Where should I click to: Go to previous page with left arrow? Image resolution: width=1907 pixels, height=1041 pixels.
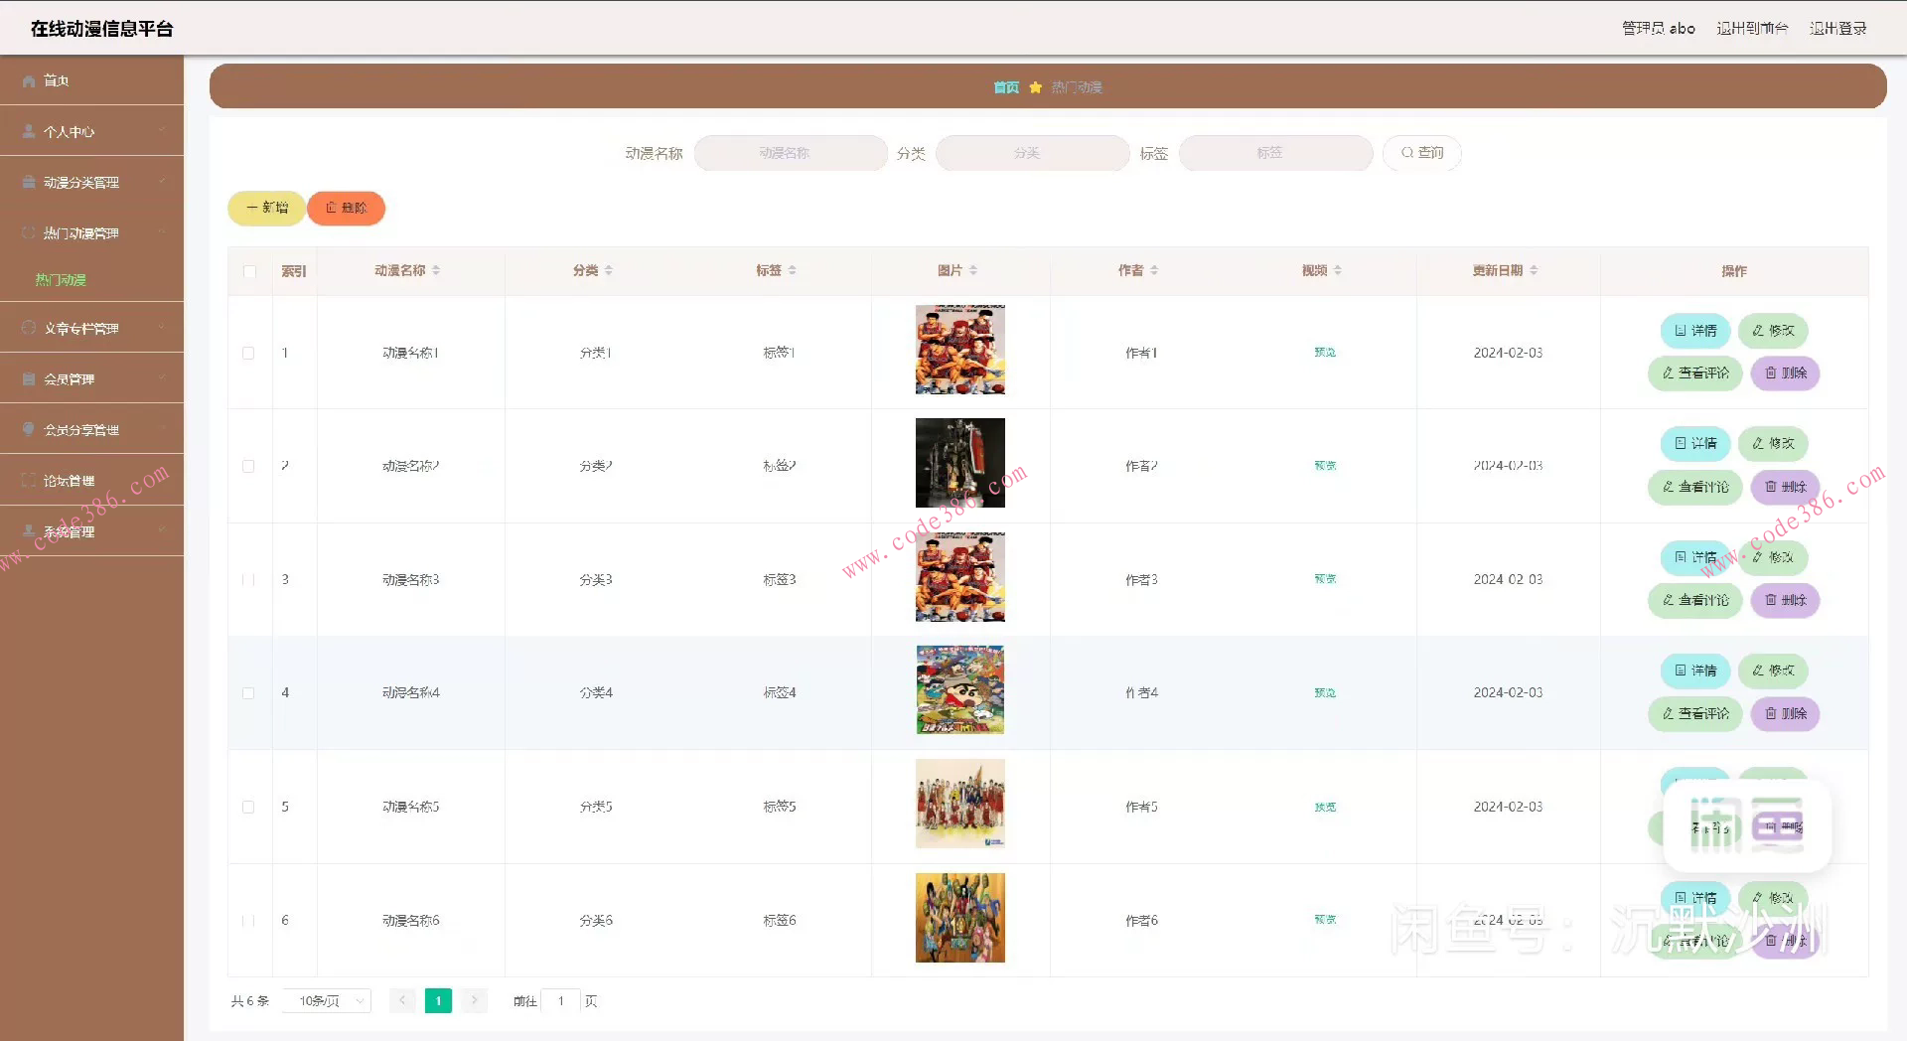point(402,1000)
